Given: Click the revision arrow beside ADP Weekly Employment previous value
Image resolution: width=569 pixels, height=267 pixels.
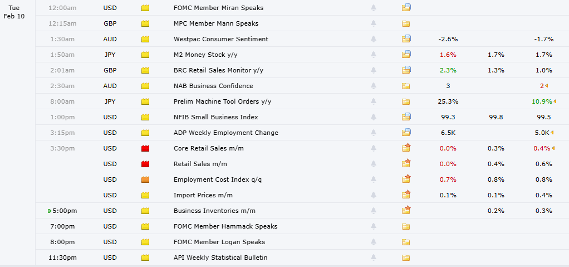Looking at the screenshot, I should pyautogui.click(x=553, y=133).
